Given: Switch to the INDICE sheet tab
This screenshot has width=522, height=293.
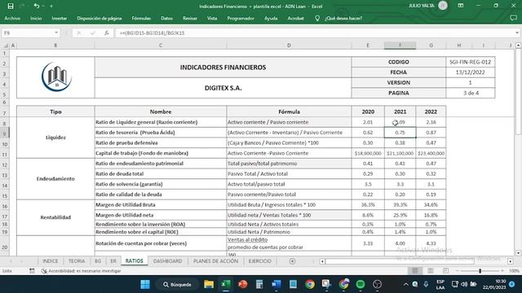Looking at the screenshot, I should (x=51, y=261).
